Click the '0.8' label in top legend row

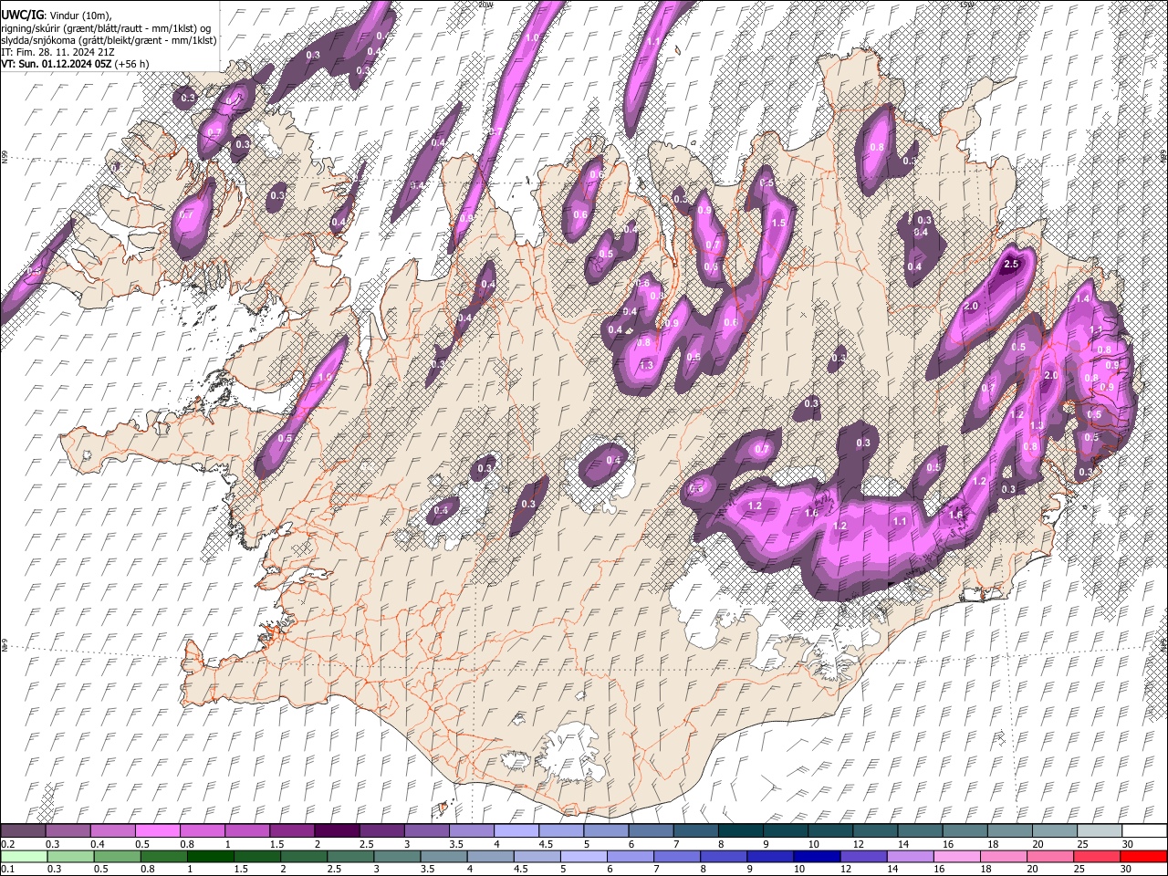[187, 844]
